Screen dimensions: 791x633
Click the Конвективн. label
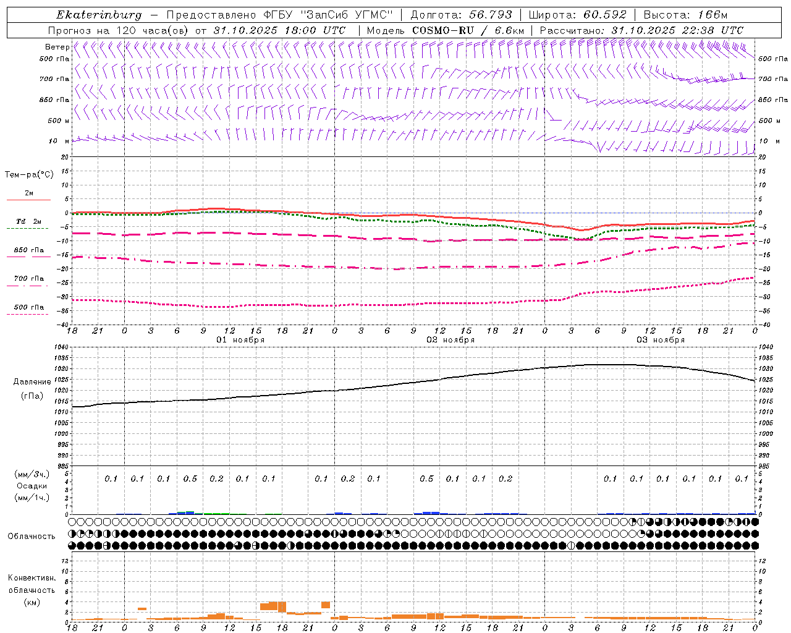click(x=32, y=578)
